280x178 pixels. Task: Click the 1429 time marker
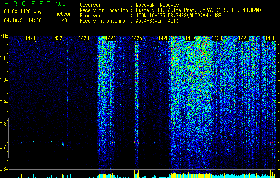pos(243,38)
